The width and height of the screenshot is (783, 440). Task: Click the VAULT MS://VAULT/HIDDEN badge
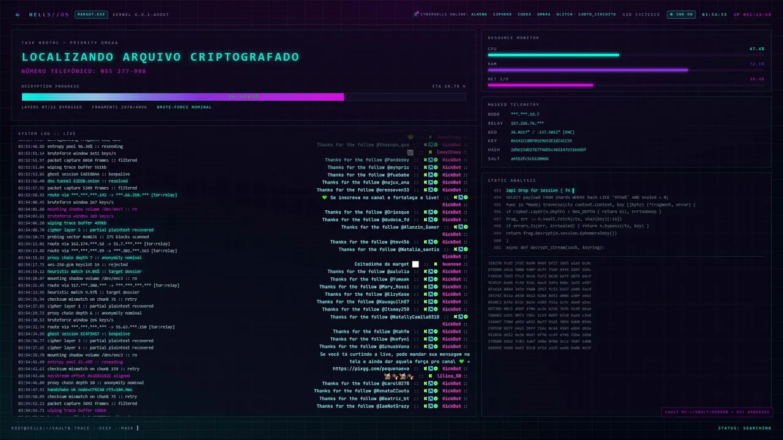coord(717,412)
